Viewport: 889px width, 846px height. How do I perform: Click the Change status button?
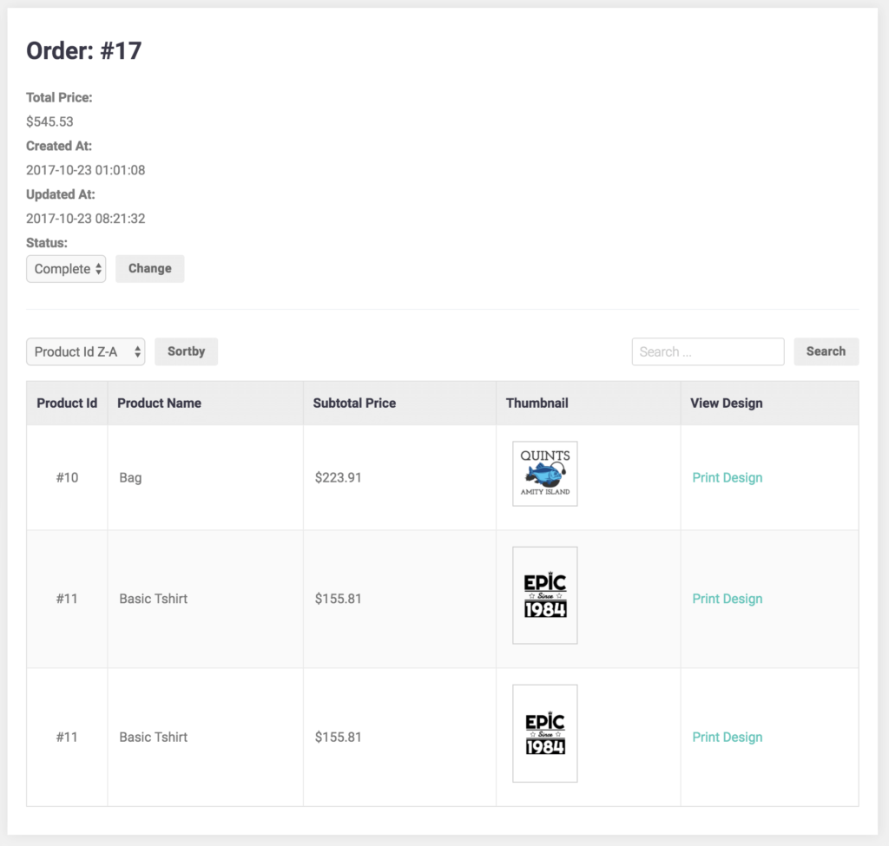point(149,269)
